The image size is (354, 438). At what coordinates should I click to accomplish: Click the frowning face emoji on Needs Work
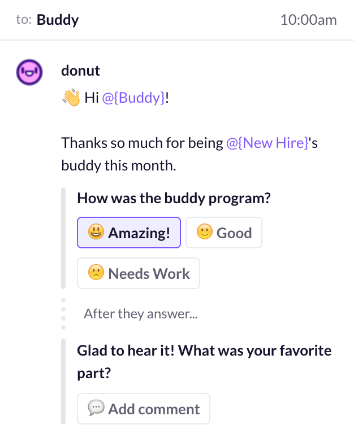coord(96,273)
